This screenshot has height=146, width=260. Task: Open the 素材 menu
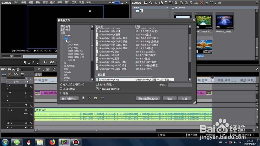pos(38,3)
